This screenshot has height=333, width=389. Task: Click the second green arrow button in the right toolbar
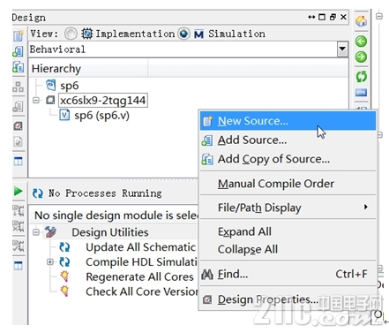click(361, 57)
